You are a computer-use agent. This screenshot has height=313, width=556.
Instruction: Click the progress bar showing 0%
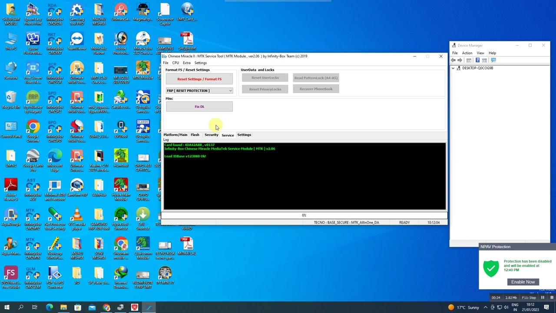point(304,215)
